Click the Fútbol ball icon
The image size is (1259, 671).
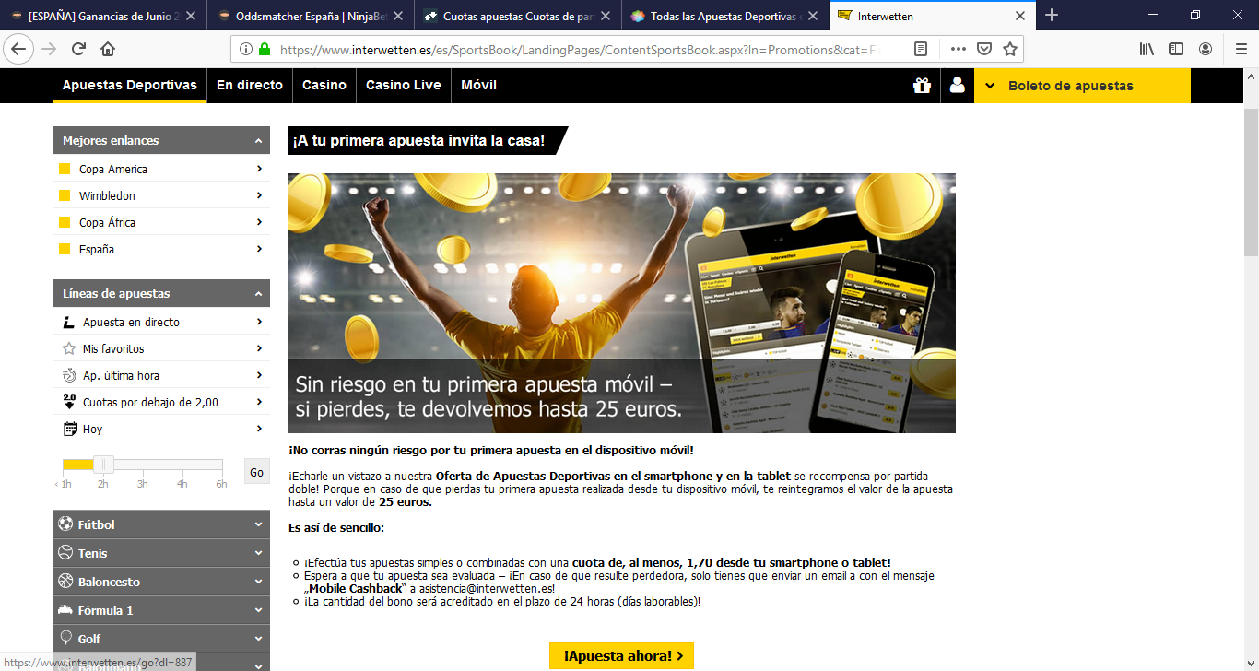coord(65,524)
